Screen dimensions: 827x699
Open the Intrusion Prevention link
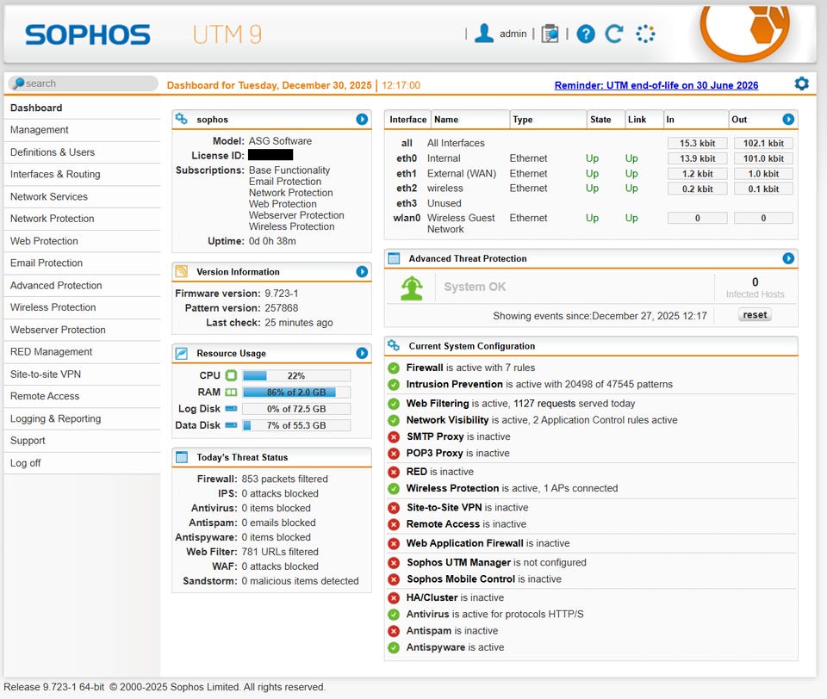coord(454,384)
